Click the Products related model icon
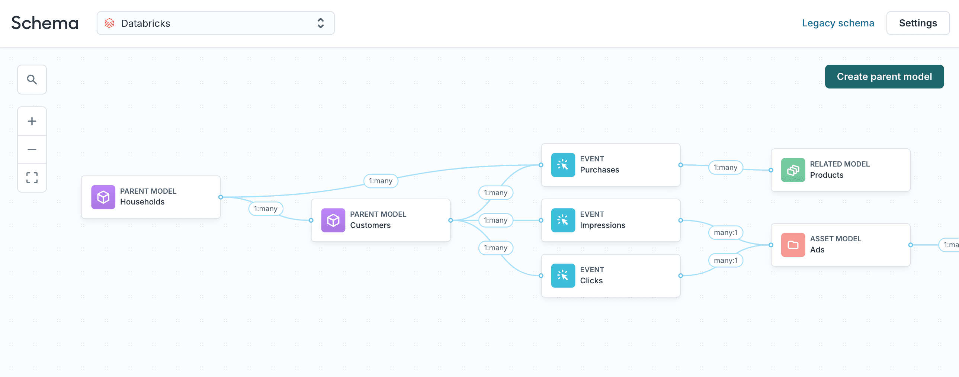 click(x=793, y=170)
